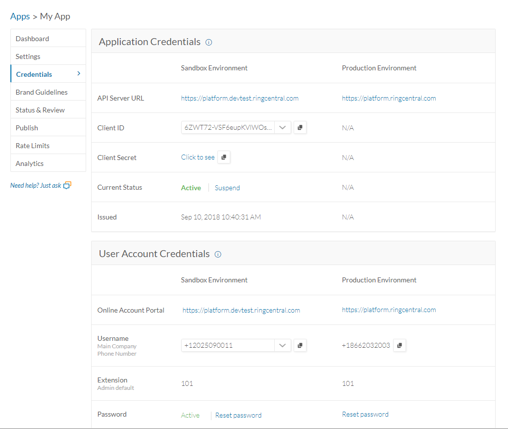This screenshot has height=429, width=508.
Task: Expand the Client ID dropdown
Action: point(282,127)
